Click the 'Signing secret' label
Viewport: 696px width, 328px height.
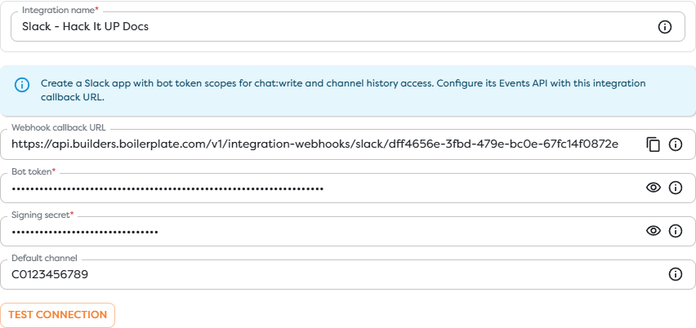42,215
